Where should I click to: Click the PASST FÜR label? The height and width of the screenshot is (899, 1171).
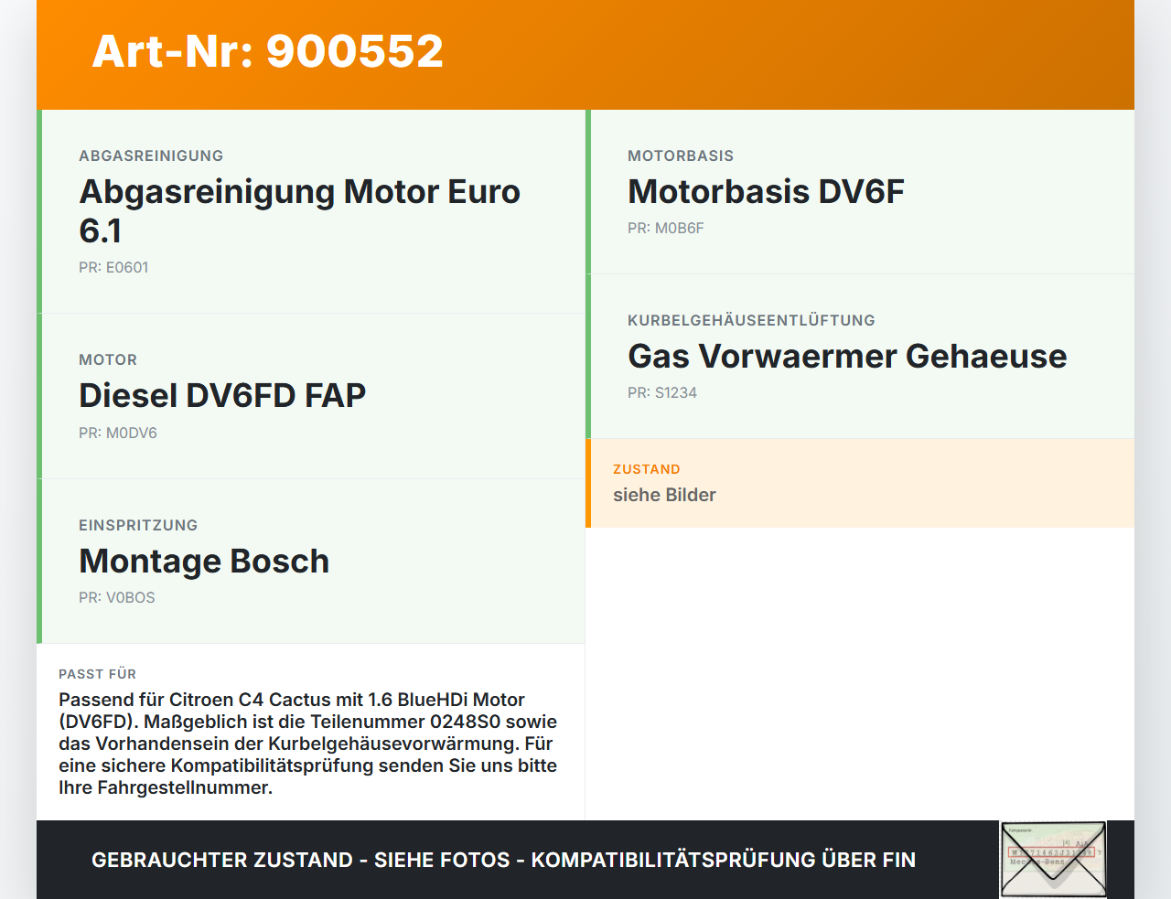click(x=97, y=674)
